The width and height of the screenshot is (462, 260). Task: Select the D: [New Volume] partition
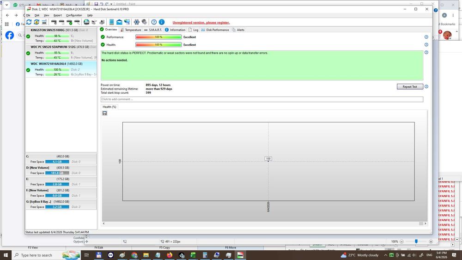(61, 170)
